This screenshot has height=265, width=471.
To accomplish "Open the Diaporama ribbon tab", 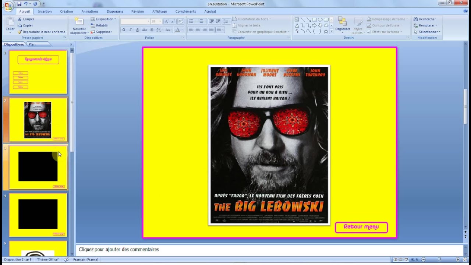I will pyautogui.click(x=115, y=11).
